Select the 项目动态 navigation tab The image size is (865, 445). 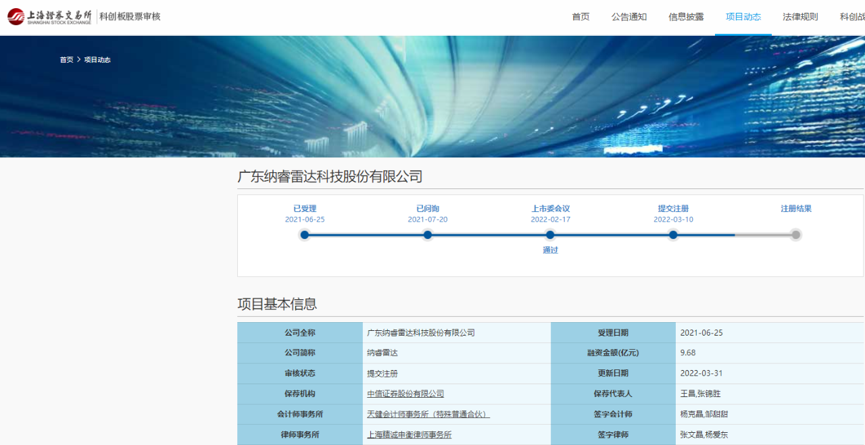743,17
